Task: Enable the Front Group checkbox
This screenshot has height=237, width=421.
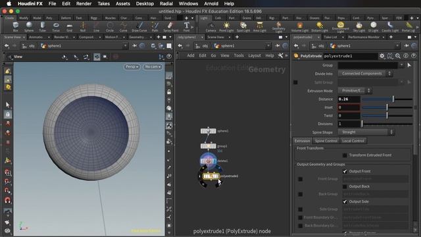Action: (300, 179)
